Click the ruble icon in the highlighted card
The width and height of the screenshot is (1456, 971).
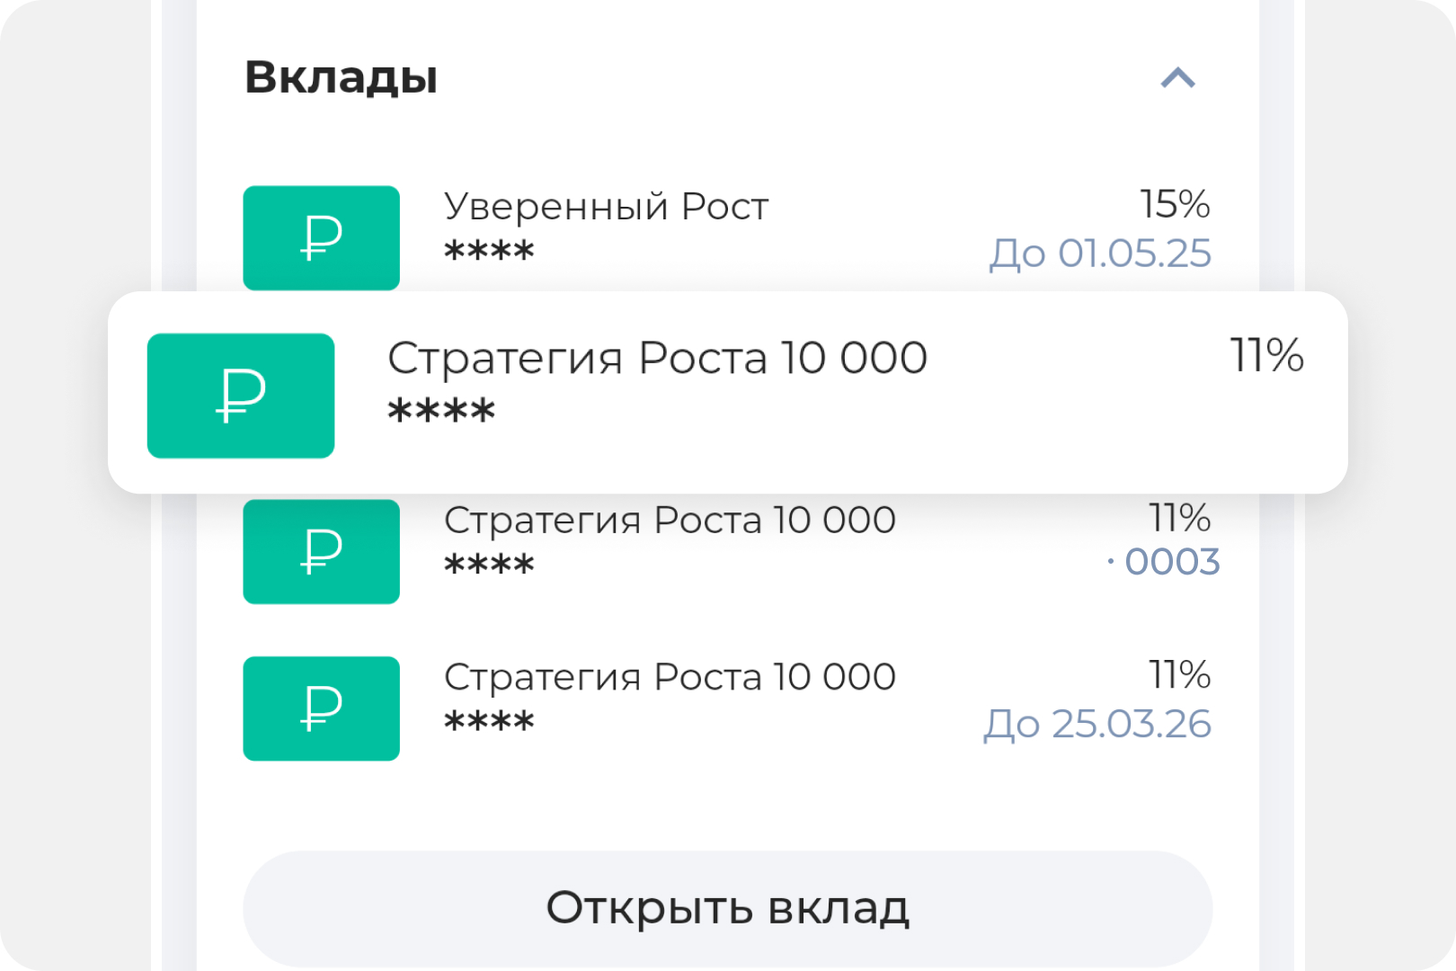pyautogui.click(x=241, y=396)
